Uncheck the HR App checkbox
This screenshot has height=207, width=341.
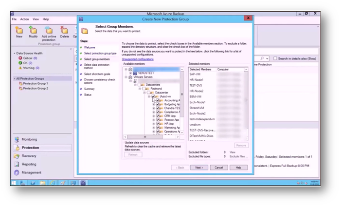tap(158, 124)
